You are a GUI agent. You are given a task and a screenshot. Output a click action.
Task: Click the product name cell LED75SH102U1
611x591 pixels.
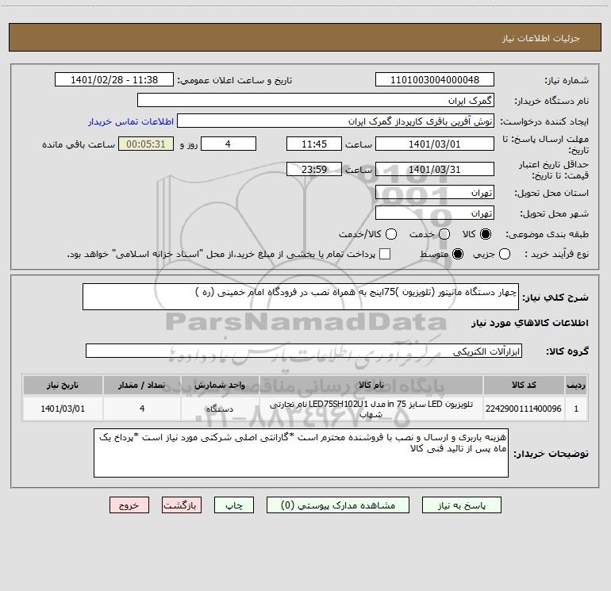[371, 409]
